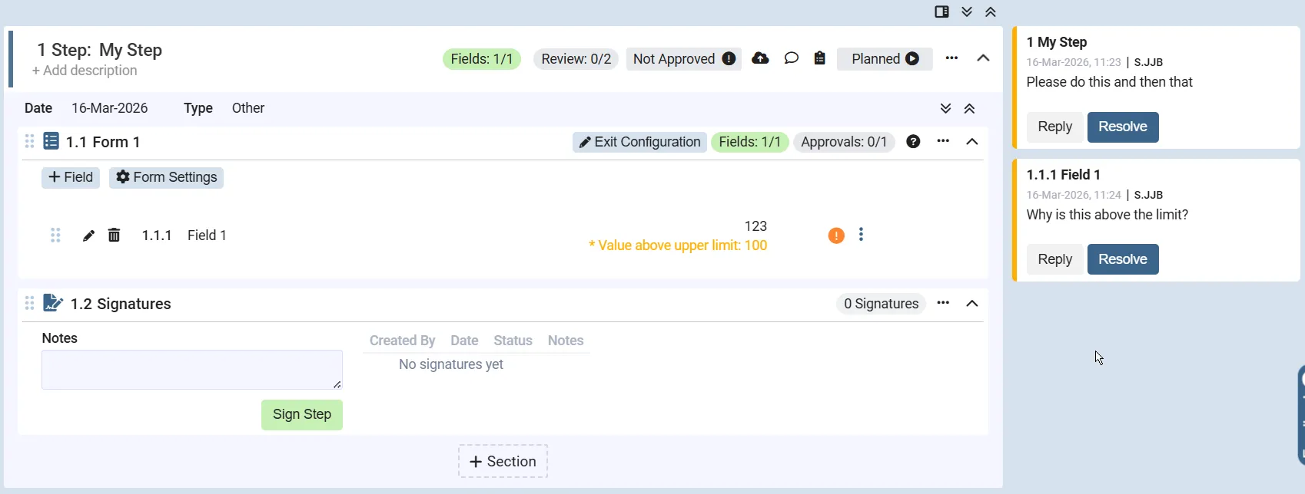This screenshot has height=494, width=1305.
Task: Open Field 1 vertical dots menu
Action: tap(861, 235)
